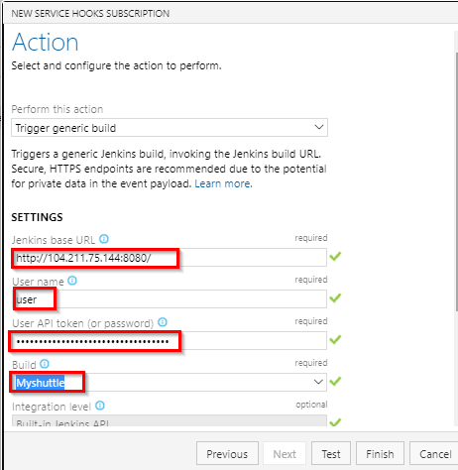
Task: Cancel the service hook dialog
Action: [x=434, y=453]
